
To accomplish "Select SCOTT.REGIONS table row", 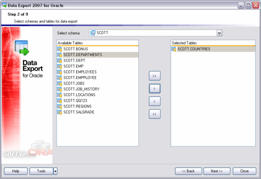I will click(x=97, y=106).
